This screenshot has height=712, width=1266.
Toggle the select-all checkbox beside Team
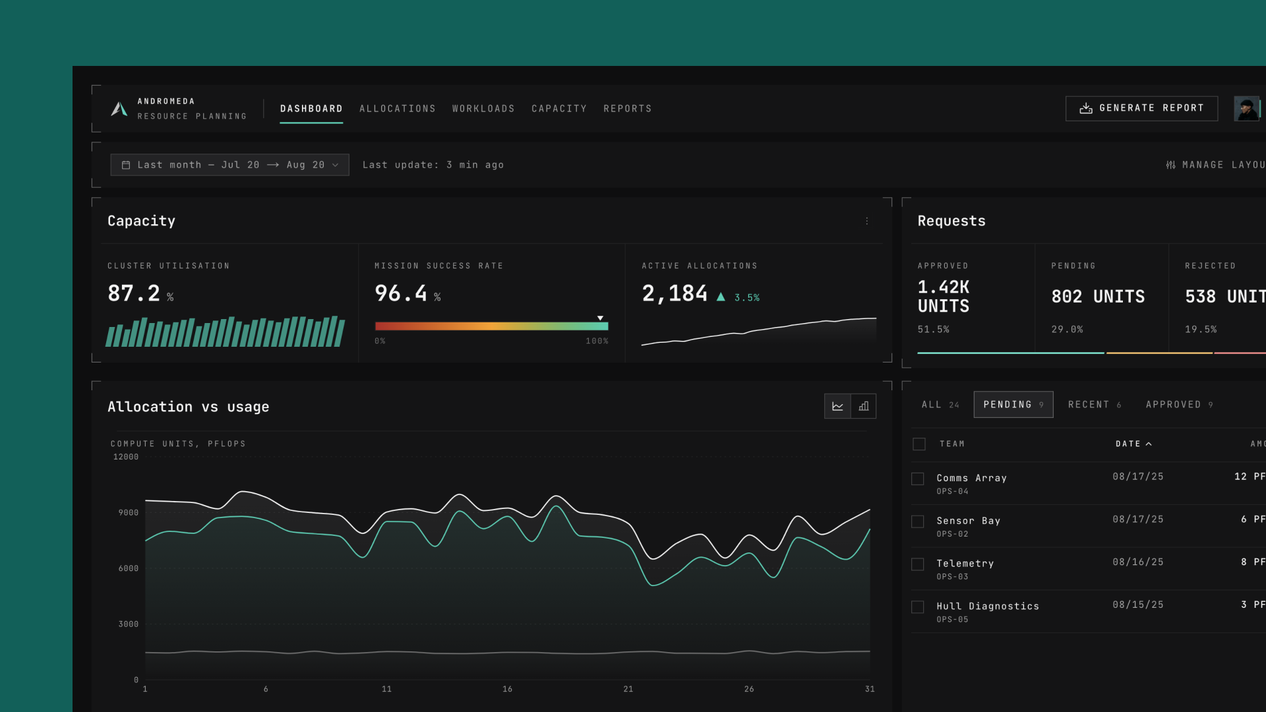tap(919, 444)
